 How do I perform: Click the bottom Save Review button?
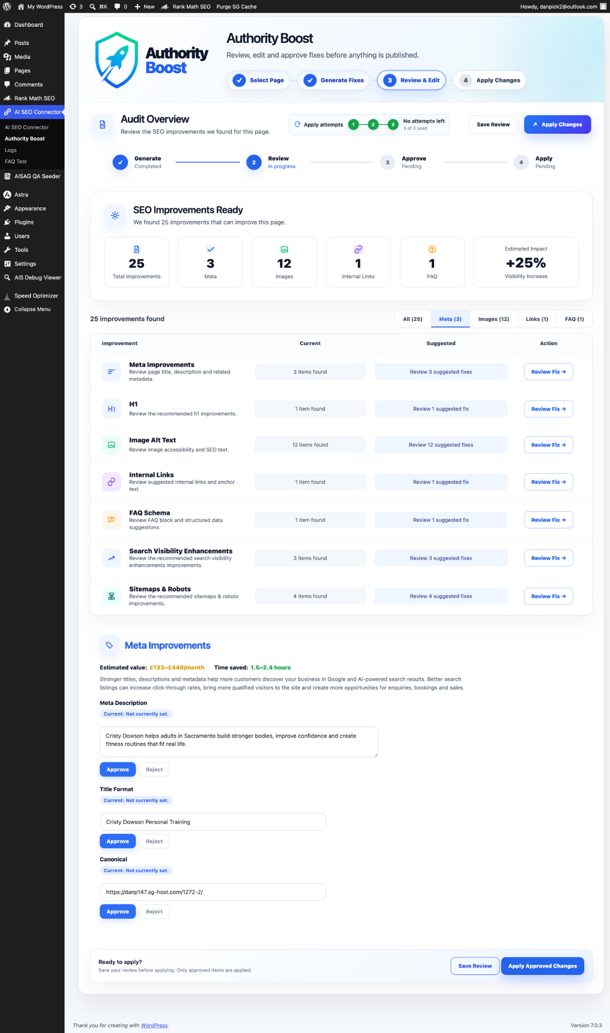click(x=475, y=966)
